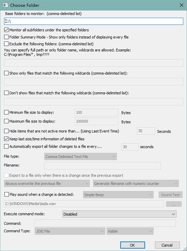
Task: Check Play sound when change detected
Action: coord(6,194)
